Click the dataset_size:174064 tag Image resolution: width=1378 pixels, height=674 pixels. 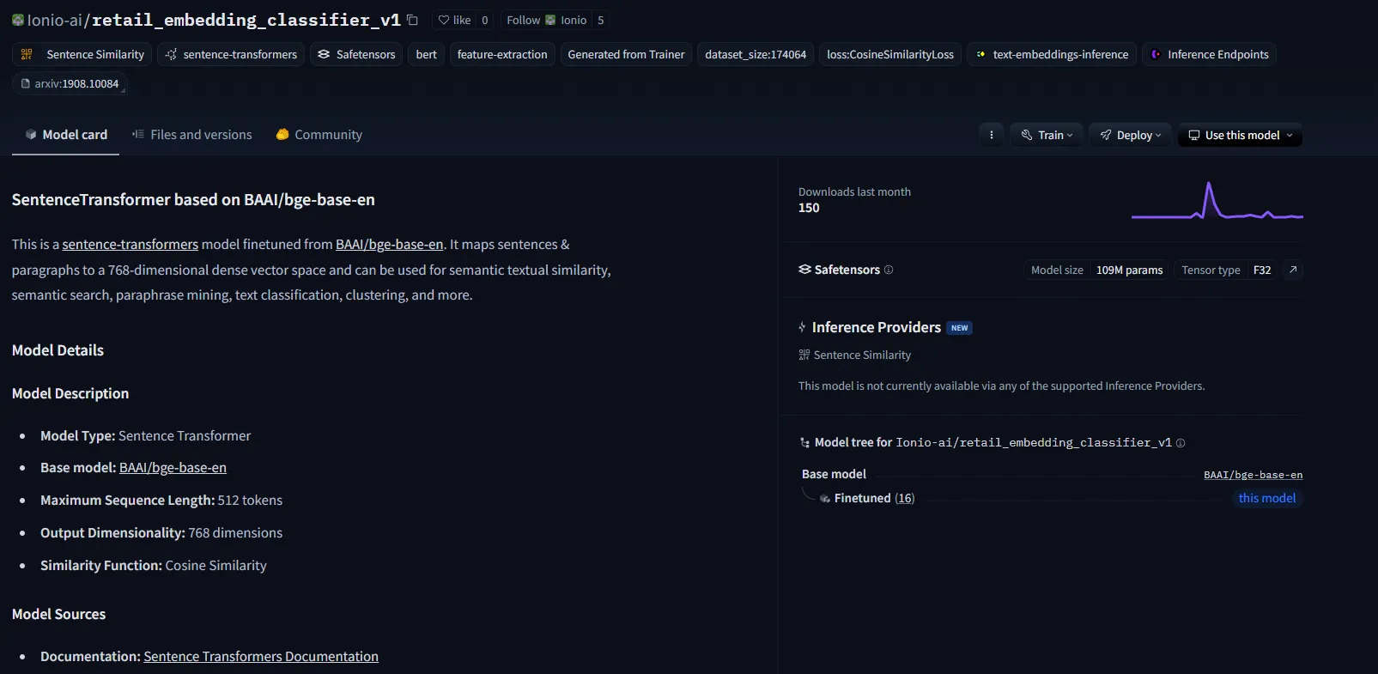756,54
